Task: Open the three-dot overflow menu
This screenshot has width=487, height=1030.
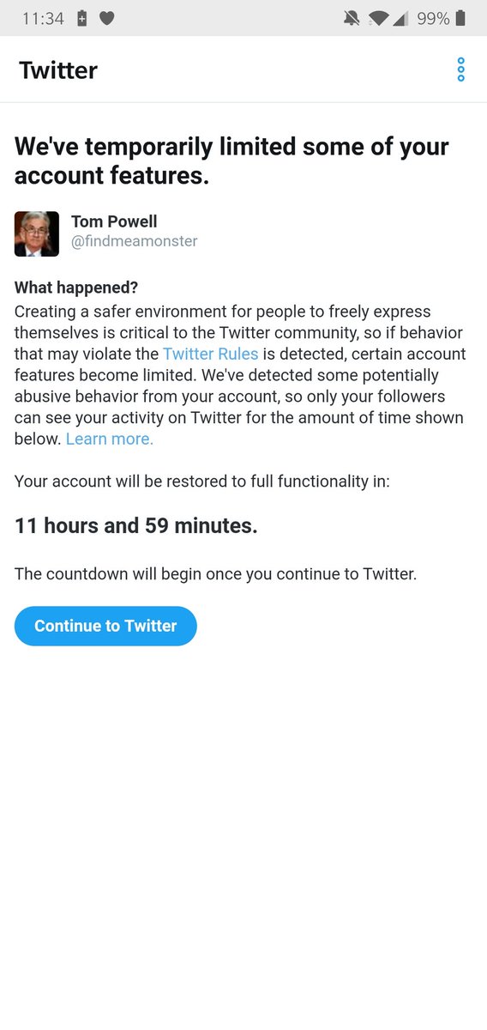Action: coord(461,70)
